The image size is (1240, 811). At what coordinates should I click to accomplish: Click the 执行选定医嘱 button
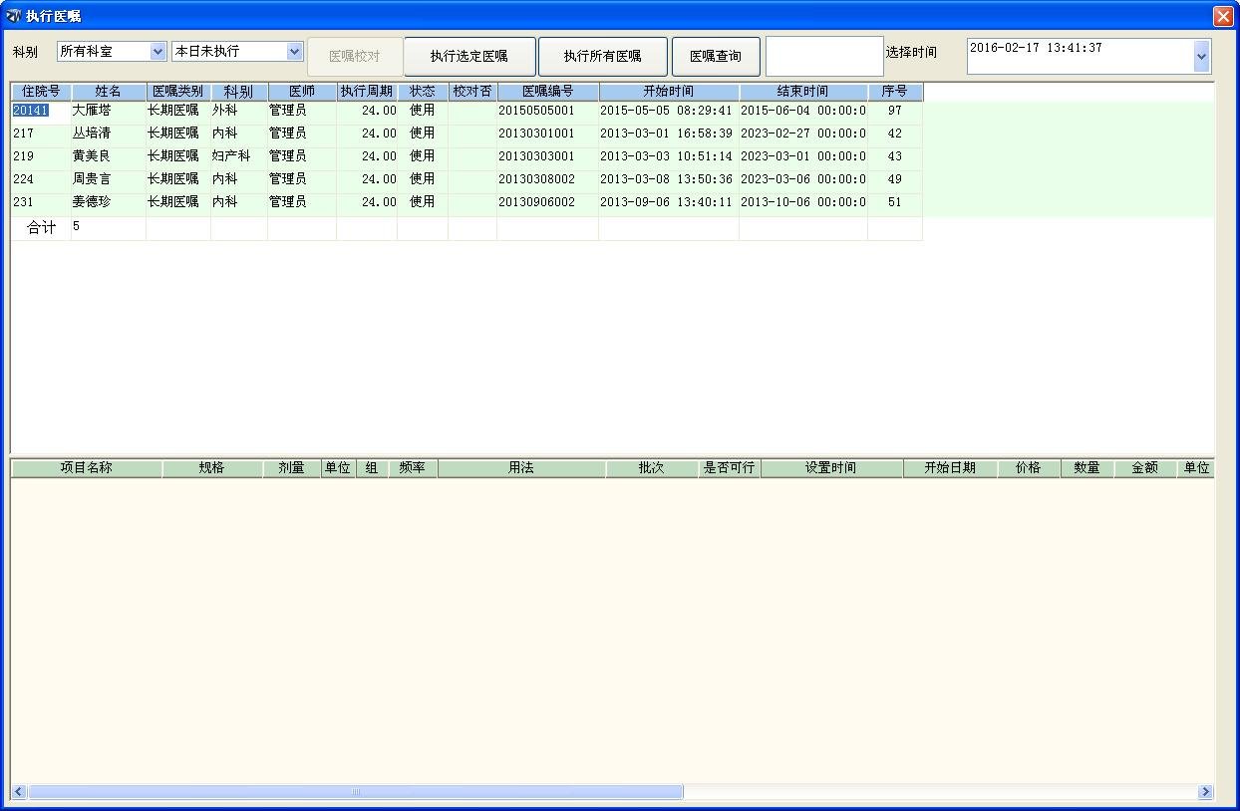[x=469, y=57]
